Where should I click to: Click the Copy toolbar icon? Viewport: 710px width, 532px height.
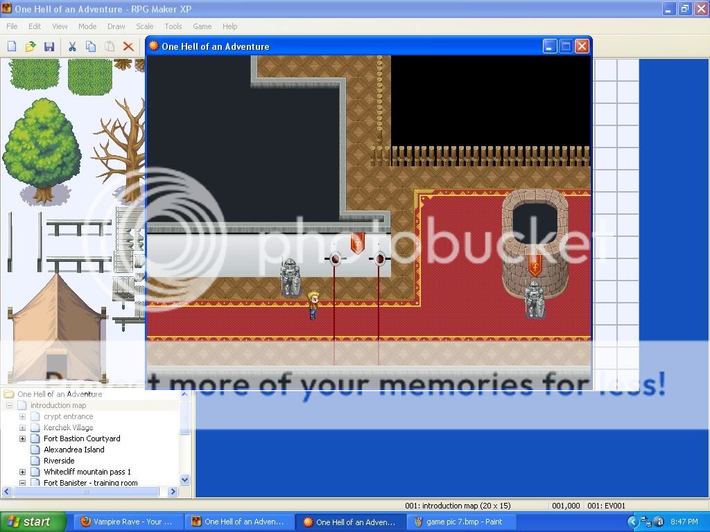click(x=91, y=46)
